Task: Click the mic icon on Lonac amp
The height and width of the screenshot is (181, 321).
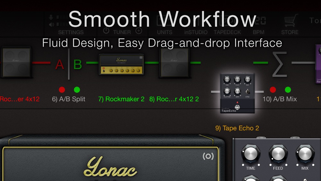Action: pyautogui.click(x=208, y=156)
